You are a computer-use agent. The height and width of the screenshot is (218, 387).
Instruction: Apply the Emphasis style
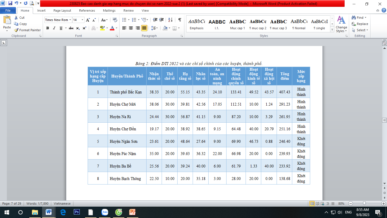coord(197,24)
